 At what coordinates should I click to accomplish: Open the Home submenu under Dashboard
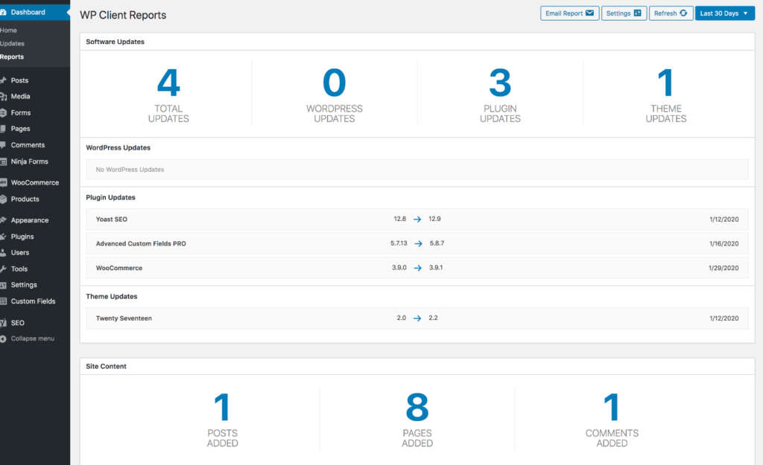tap(9, 31)
